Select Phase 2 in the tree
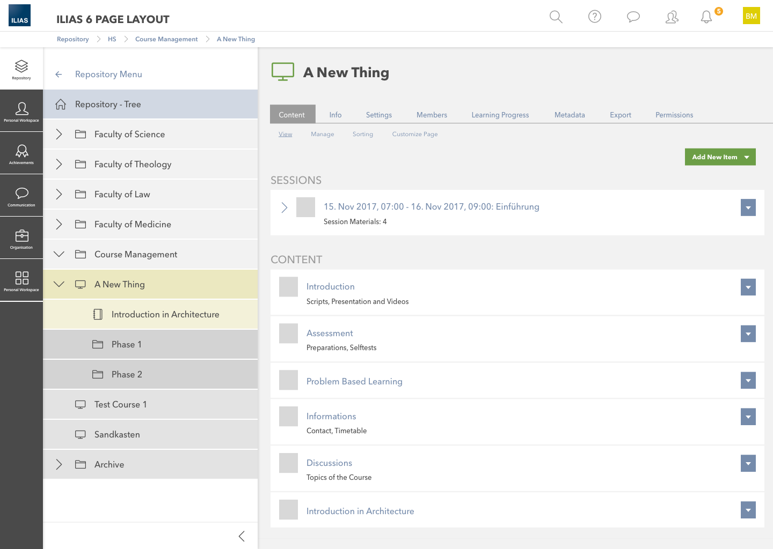Screen dimensions: 773x549 coord(127,374)
